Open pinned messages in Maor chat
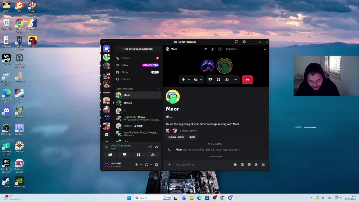 206,49
